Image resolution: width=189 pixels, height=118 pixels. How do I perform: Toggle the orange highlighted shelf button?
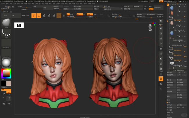(x=161, y=79)
